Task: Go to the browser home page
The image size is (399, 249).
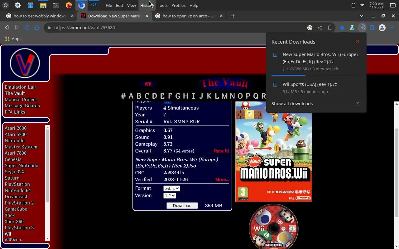Action: coord(37,27)
